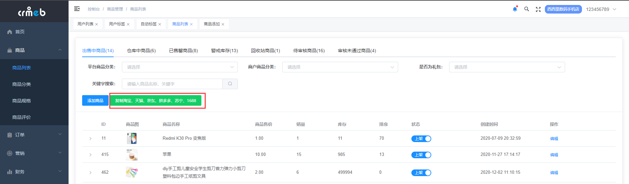Open 商品分类 in sidebar

point(22,84)
